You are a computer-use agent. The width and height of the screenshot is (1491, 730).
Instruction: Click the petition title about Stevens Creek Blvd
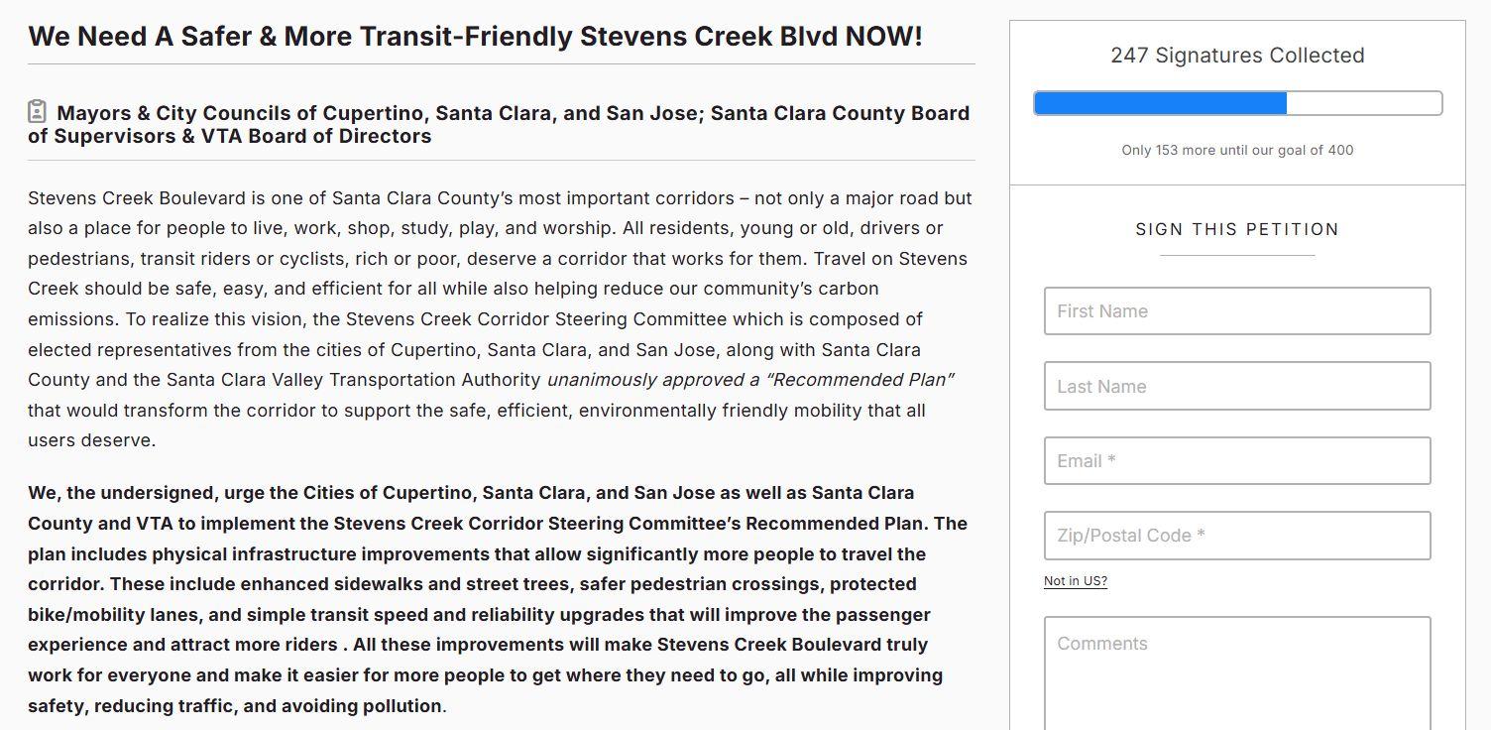tap(475, 37)
